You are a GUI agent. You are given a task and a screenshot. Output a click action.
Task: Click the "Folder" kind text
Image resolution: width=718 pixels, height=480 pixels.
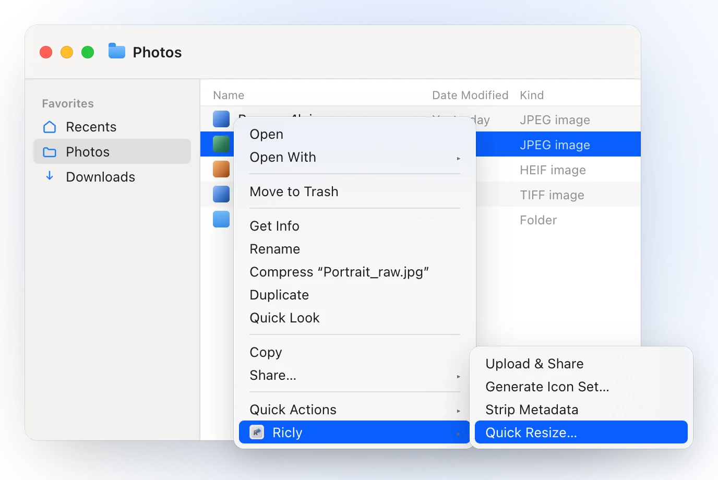click(x=538, y=220)
